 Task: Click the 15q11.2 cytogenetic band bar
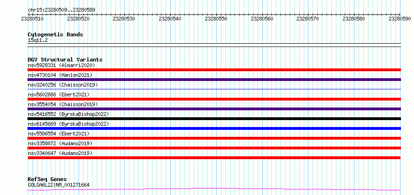(214, 45)
